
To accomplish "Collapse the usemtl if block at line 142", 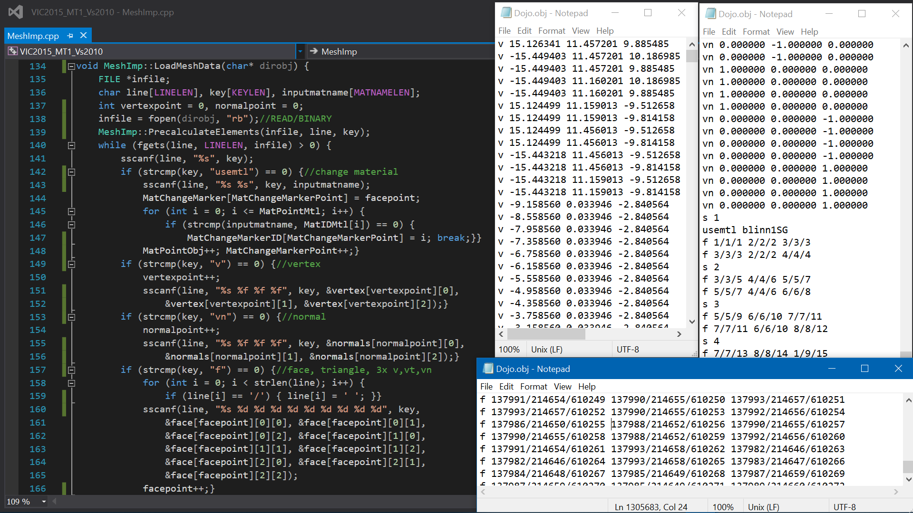I will click(x=71, y=172).
